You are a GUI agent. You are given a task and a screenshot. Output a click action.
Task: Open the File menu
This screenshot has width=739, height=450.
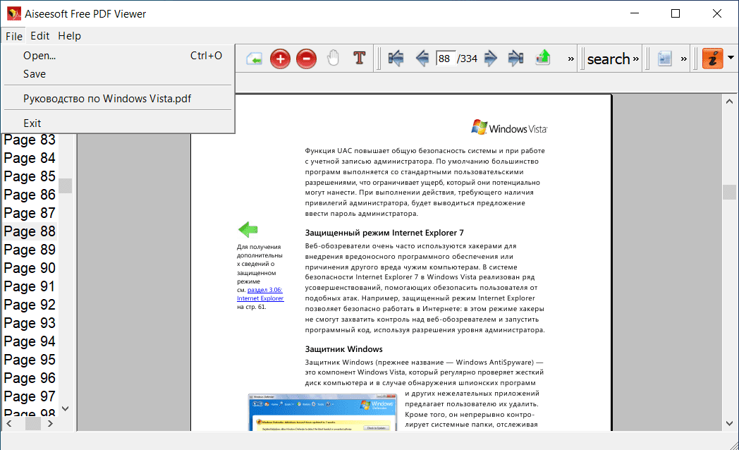coord(13,36)
